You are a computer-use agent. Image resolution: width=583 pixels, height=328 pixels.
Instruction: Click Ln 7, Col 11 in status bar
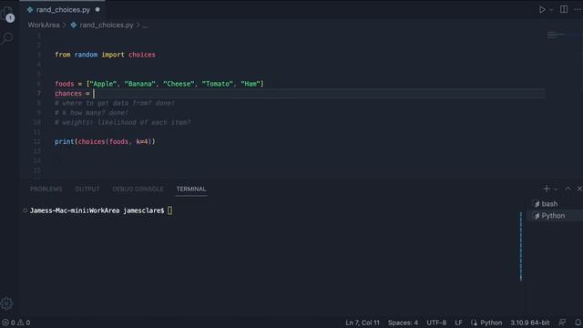pyautogui.click(x=363, y=323)
